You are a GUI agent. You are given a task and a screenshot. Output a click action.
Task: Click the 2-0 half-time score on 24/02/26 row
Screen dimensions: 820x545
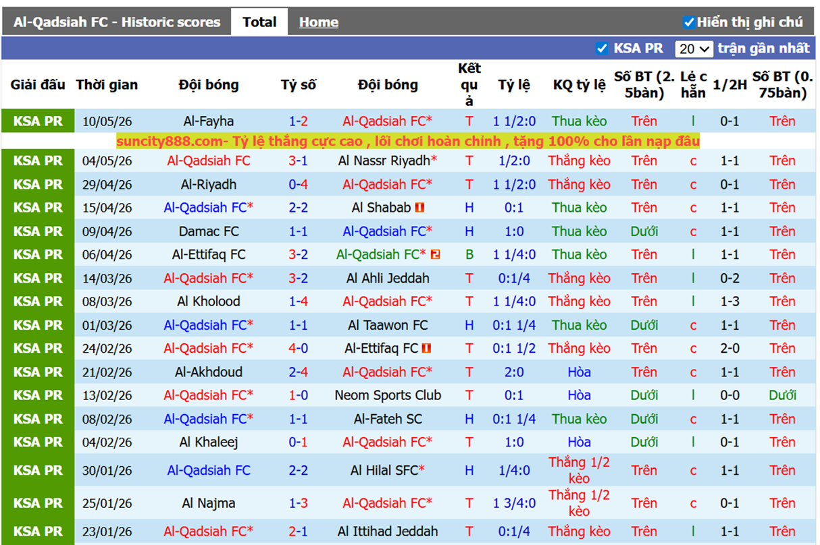(730, 349)
